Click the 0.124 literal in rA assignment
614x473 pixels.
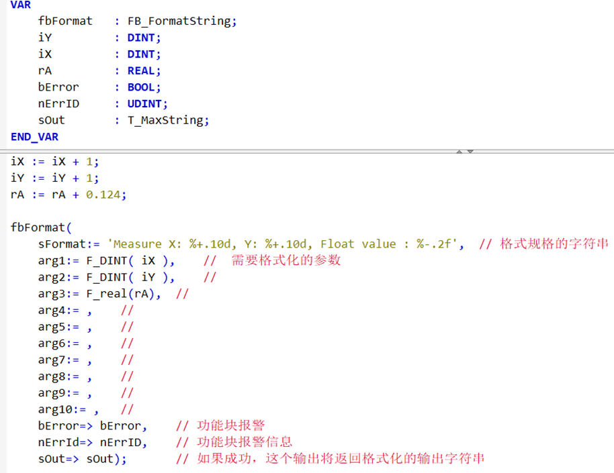coord(103,195)
